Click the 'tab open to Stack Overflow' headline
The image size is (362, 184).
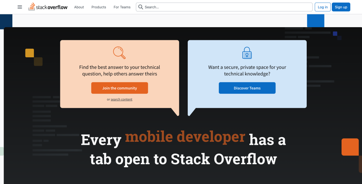183,159
